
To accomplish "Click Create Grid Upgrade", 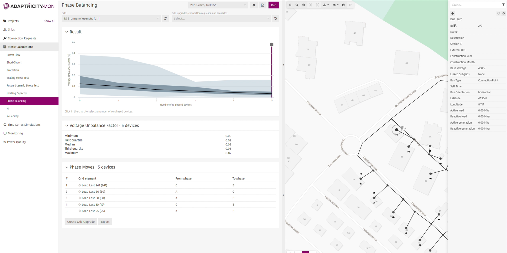I will [x=81, y=222].
